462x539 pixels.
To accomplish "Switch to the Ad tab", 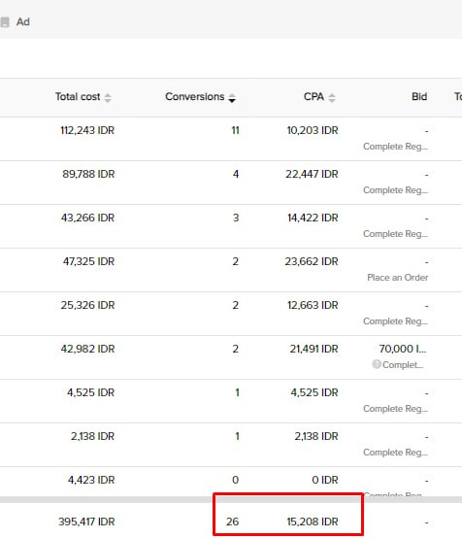I will [x=22, y=22].
